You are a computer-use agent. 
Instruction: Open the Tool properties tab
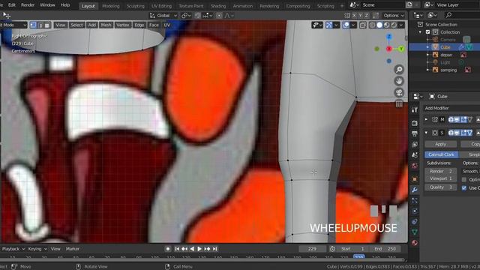click(x=415, y=110)
